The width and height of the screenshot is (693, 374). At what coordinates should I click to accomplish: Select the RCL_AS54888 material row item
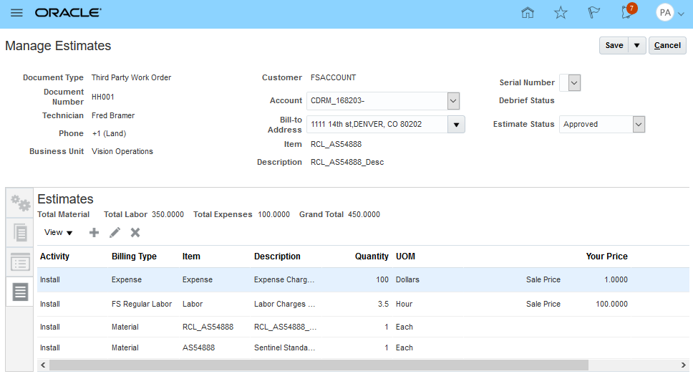[208, 327]
